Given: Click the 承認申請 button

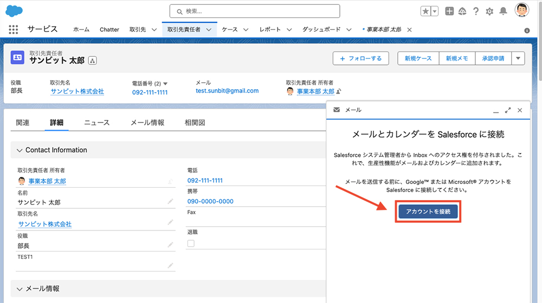Looking at the screenshot, I should (x=493, y=58).
